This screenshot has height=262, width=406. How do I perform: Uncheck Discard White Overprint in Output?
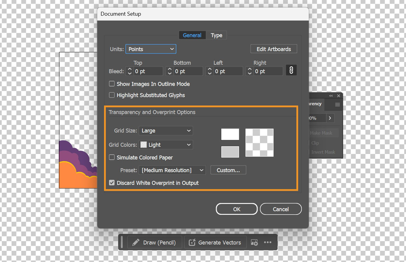coord(112,183)
